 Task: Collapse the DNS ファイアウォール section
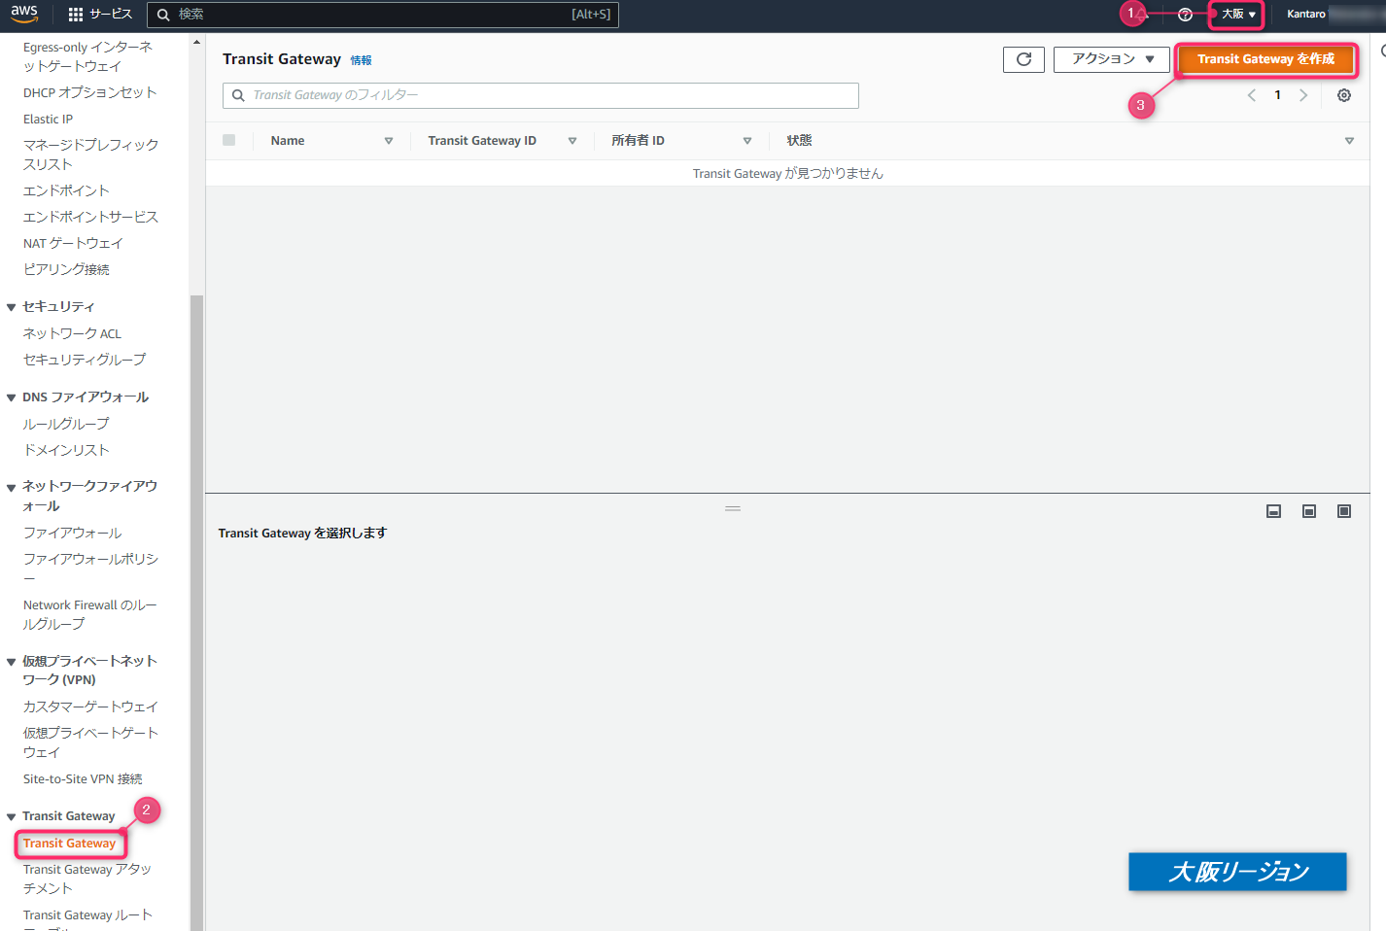(x=12, y=397)
